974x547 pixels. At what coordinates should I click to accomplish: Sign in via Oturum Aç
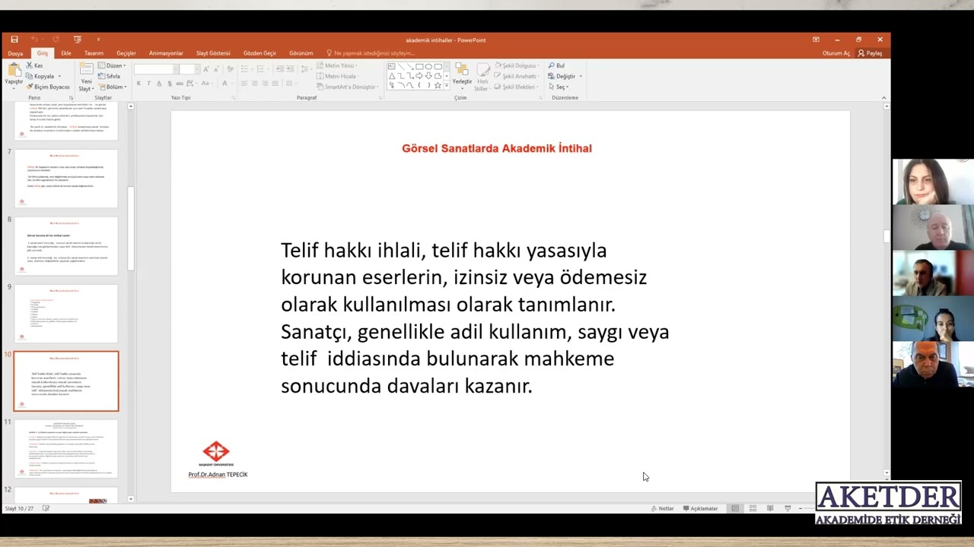(x=836, y=53)
